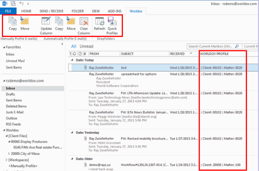Expand the [Workspaces] node

(x=7, y=160)
